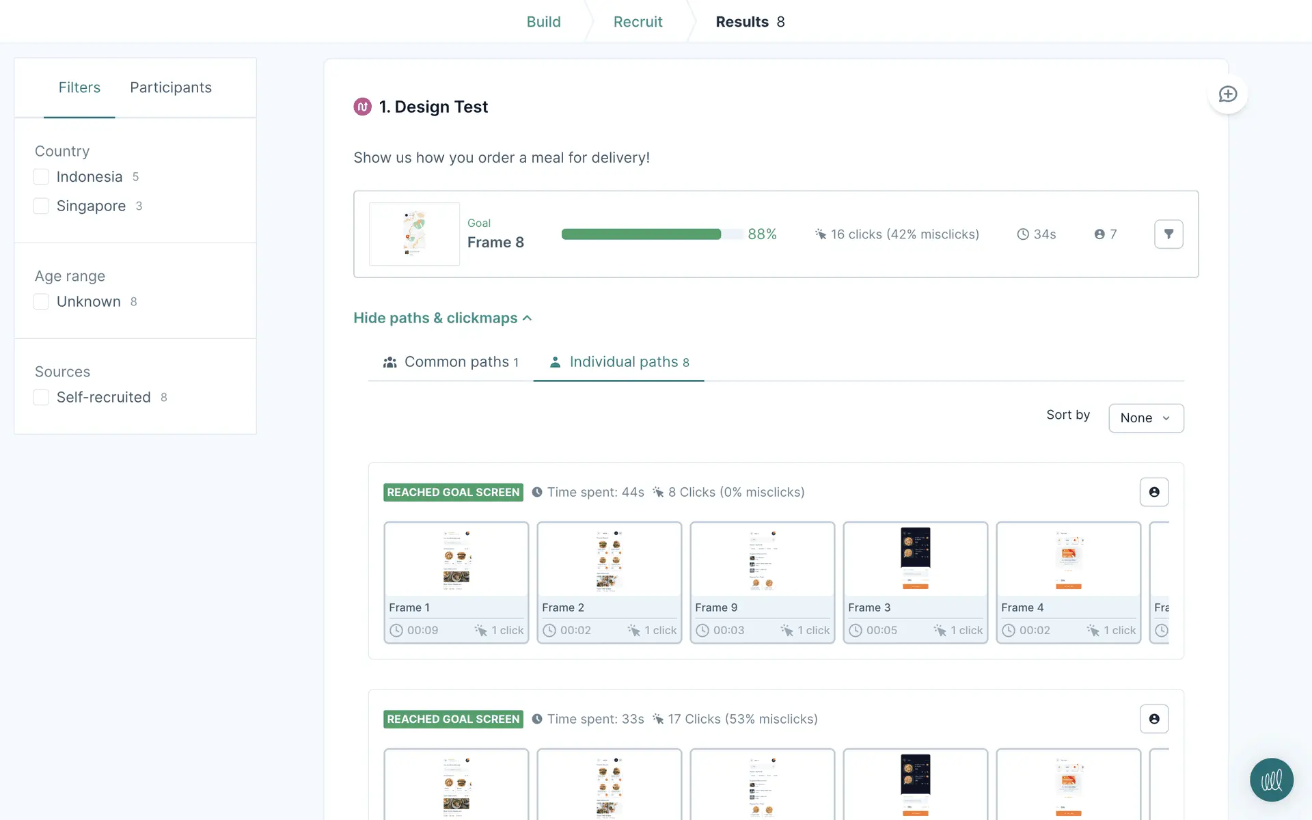Open the Sort by None dropdown
This screenshot has height=820, width=1312.
pyautogui.click(x=1145, y=418)
